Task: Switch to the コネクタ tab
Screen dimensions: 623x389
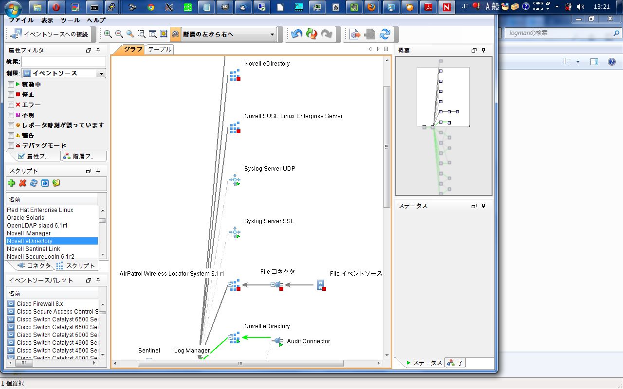Action: (34, 265)
